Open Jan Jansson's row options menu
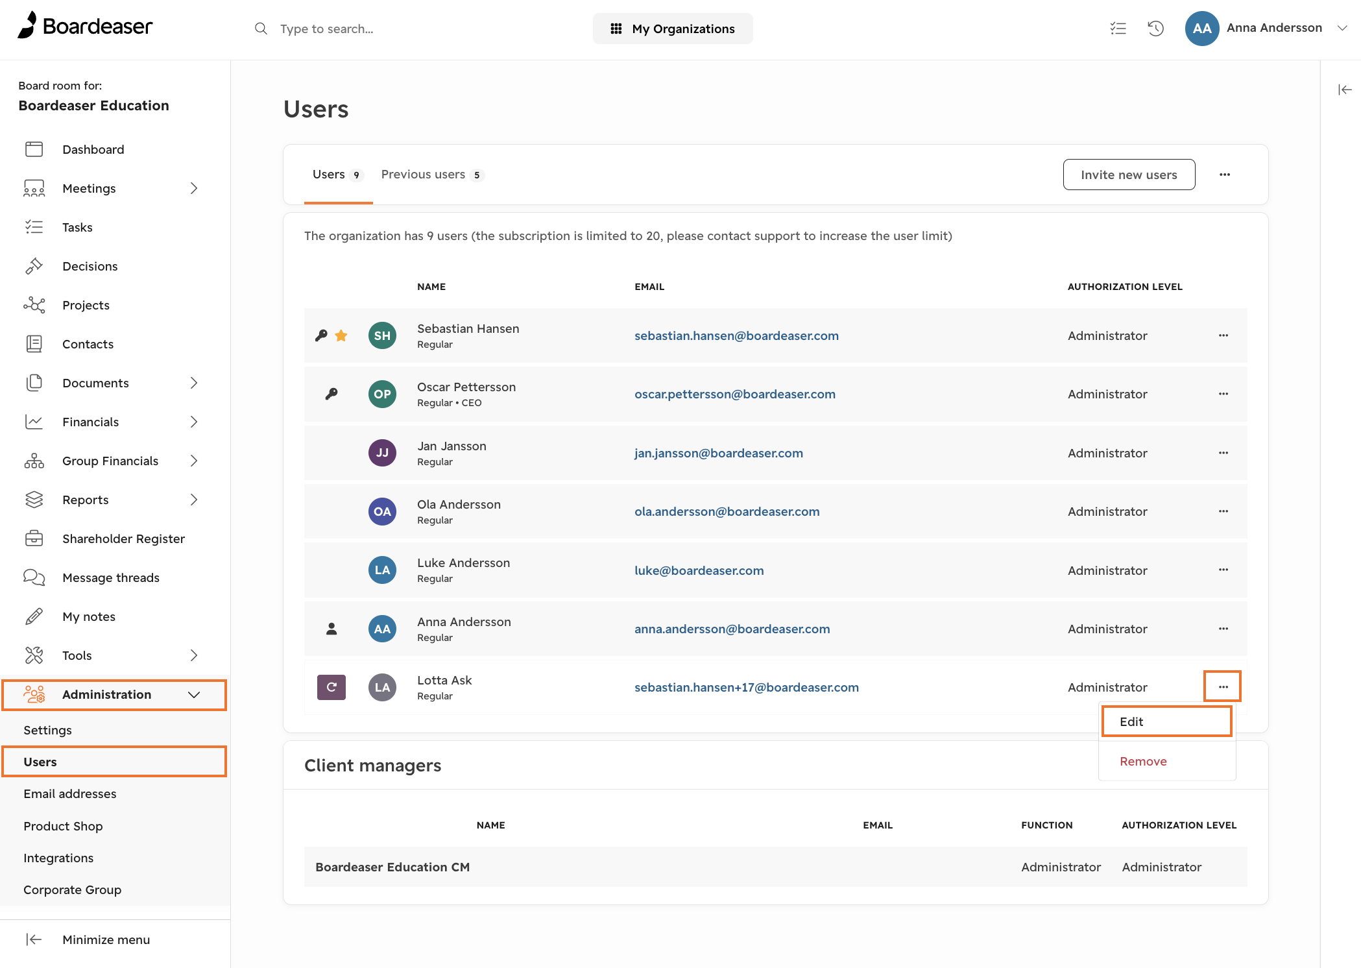 click(1223, 453)
